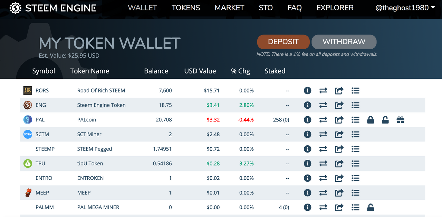View PALMM history list icon
This screenshot has height=217, width=442.
coord(355,207)
